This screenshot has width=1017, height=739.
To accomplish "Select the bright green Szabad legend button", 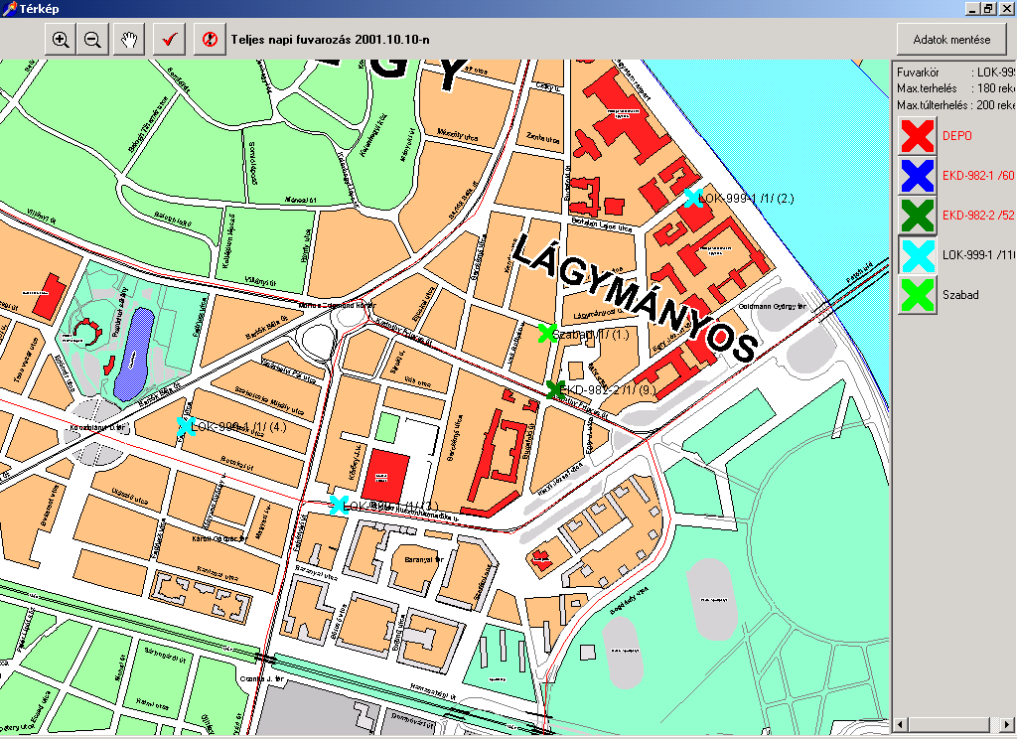I will pos(918,295).
